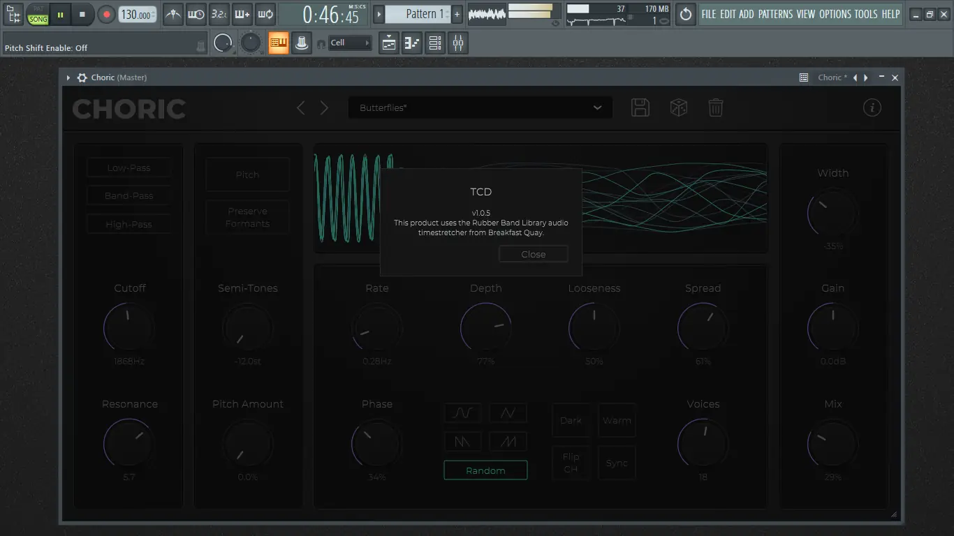This screenshot has height=536, width=954.
Task: Enable the Sync toggle in Choric
Action: (x=617, y=463)
